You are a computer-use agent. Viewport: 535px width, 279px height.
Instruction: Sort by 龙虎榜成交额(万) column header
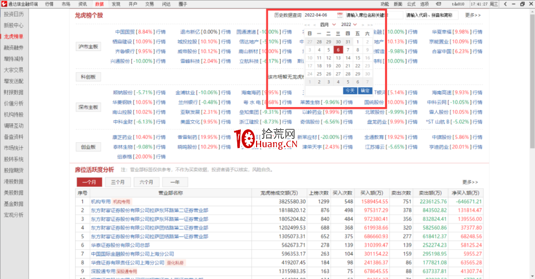(279, 193)
